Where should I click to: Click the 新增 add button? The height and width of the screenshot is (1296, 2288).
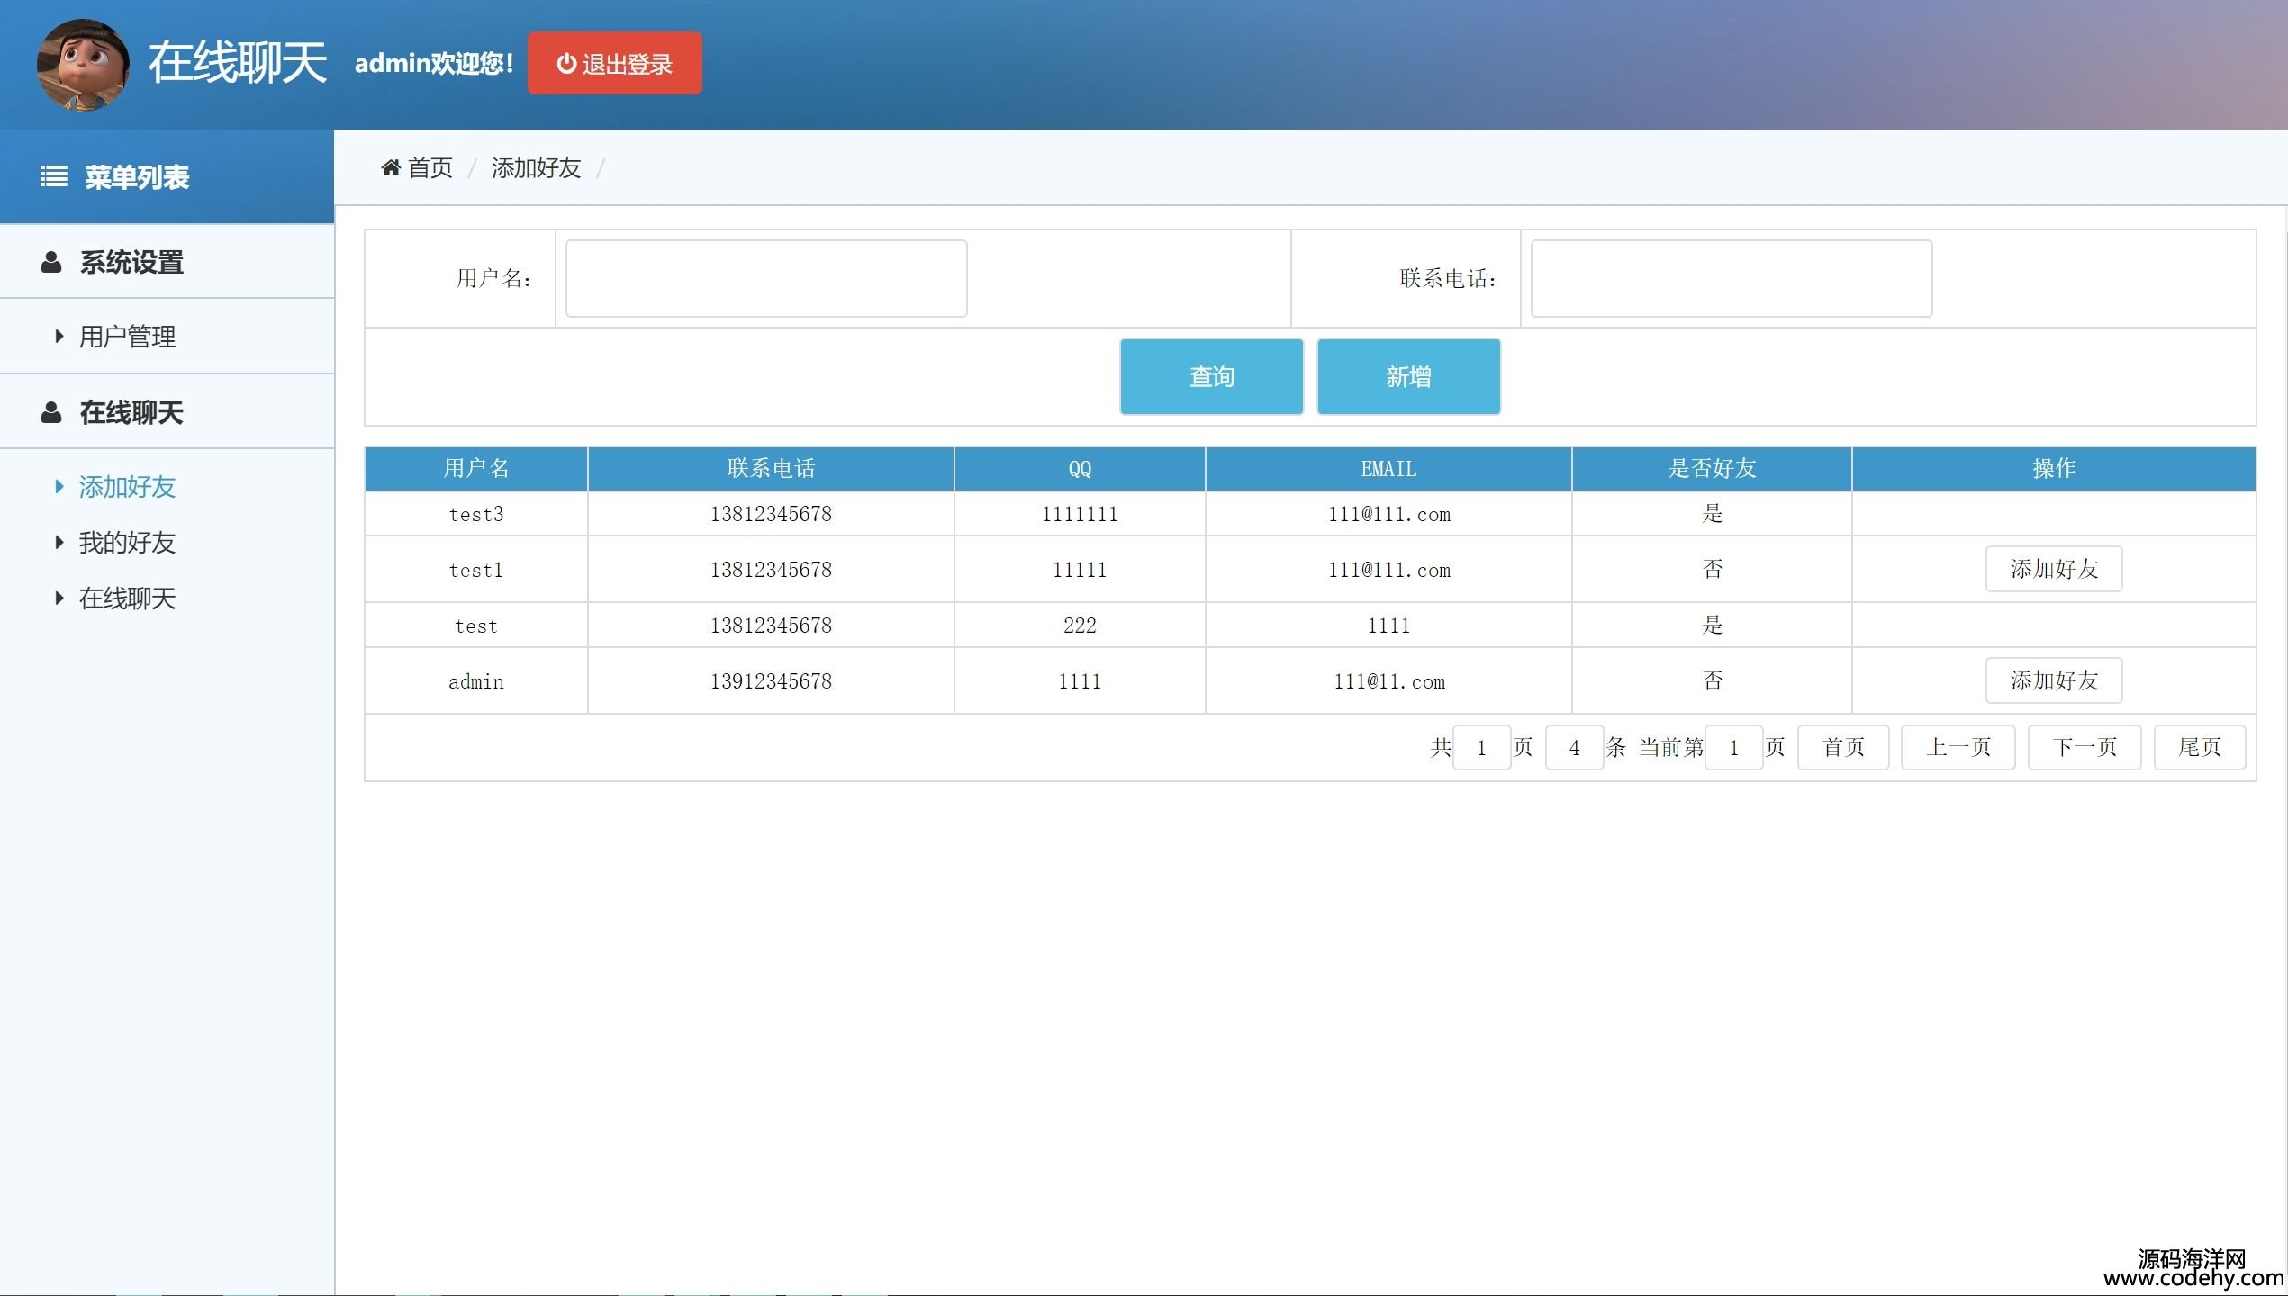click(1408, 376)
